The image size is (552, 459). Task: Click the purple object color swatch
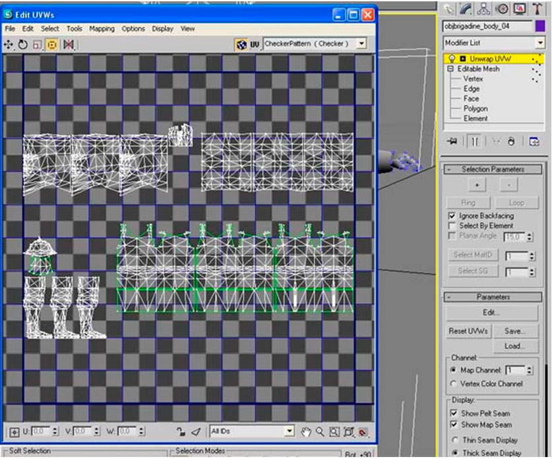click(540, 26)
